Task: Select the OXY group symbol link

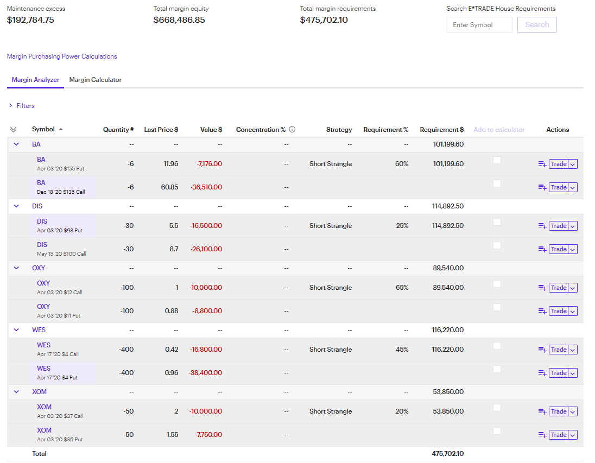Action: pos(39,268)
